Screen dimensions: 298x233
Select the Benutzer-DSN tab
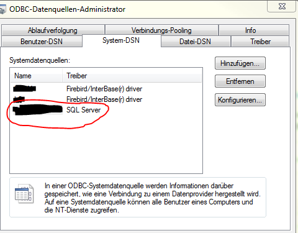(x=42, y=42)
